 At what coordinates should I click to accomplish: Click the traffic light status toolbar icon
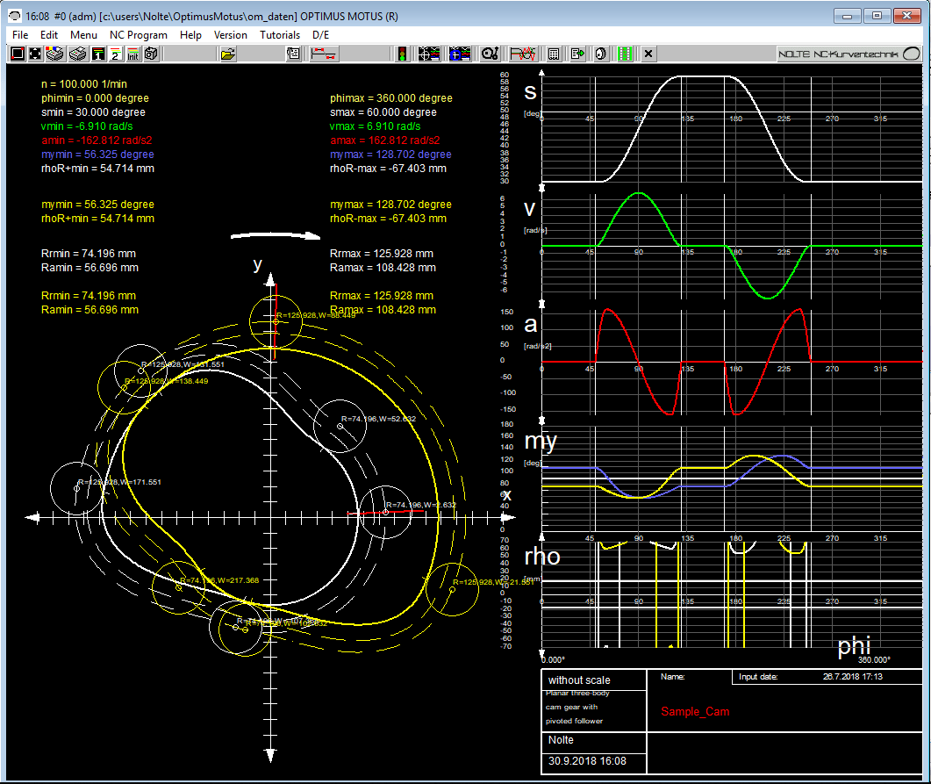pyautogui.click(x=402, y=54)
